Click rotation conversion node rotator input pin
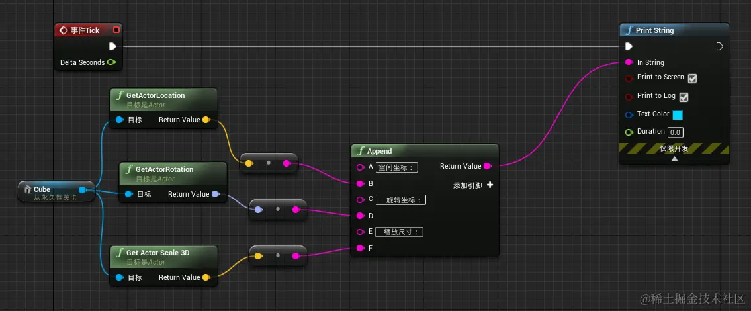The width and height of the screenshot is (751, 311). tap(258, 210)
